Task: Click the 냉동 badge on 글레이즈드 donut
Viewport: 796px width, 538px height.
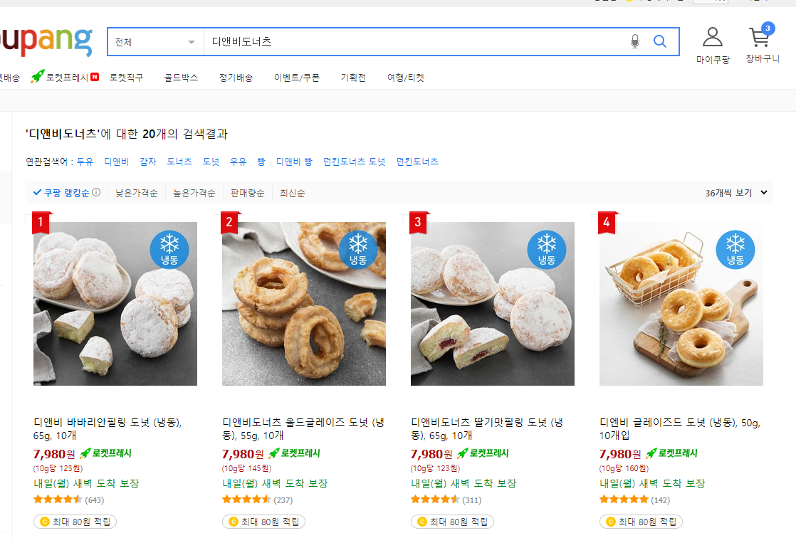Action: (735, 250)
